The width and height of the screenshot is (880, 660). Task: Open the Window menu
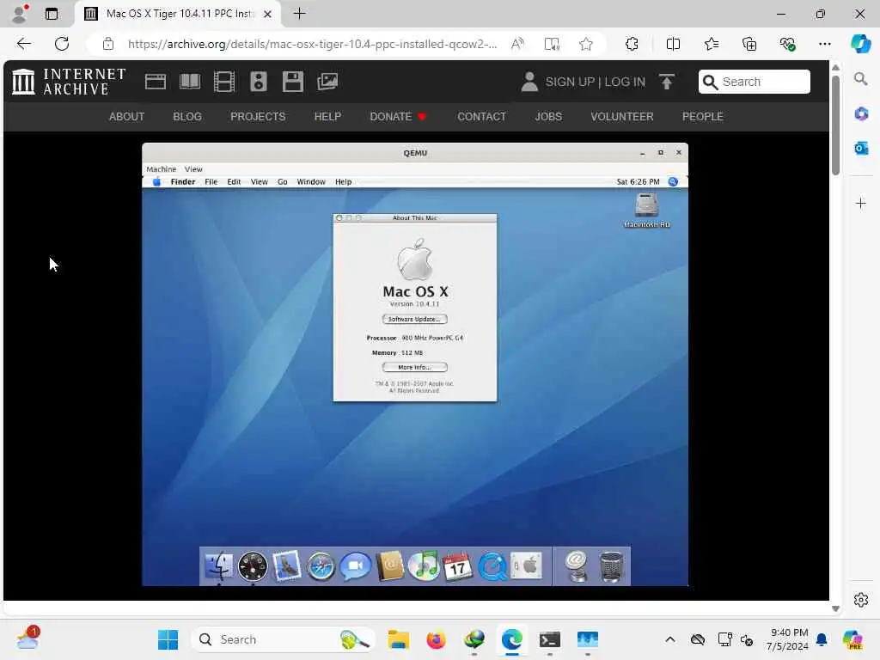click(311, 182)
